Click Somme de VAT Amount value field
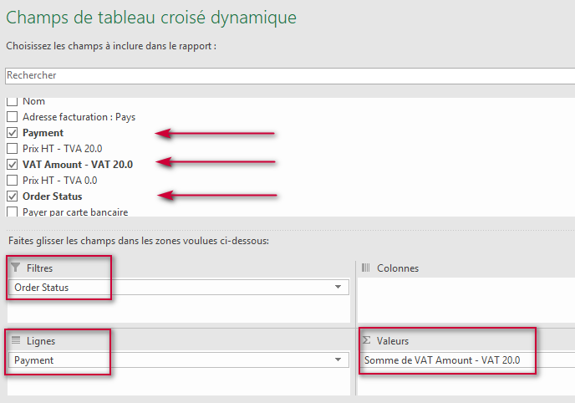Screen dimensions: 575x403 coord(443,360)
